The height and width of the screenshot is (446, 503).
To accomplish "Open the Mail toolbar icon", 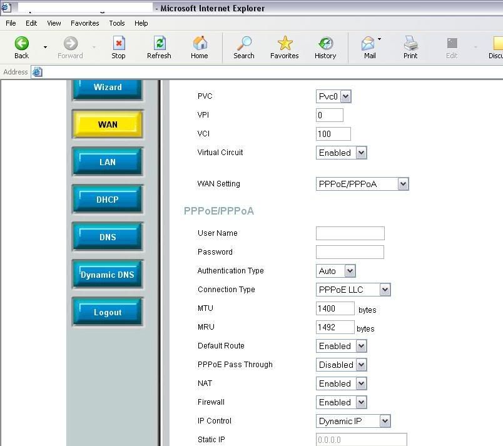I will pos(368,43).
